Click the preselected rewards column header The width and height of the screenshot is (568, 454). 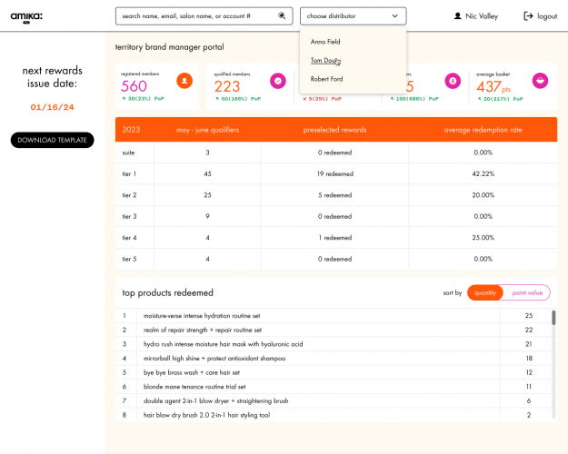[334, 130]
